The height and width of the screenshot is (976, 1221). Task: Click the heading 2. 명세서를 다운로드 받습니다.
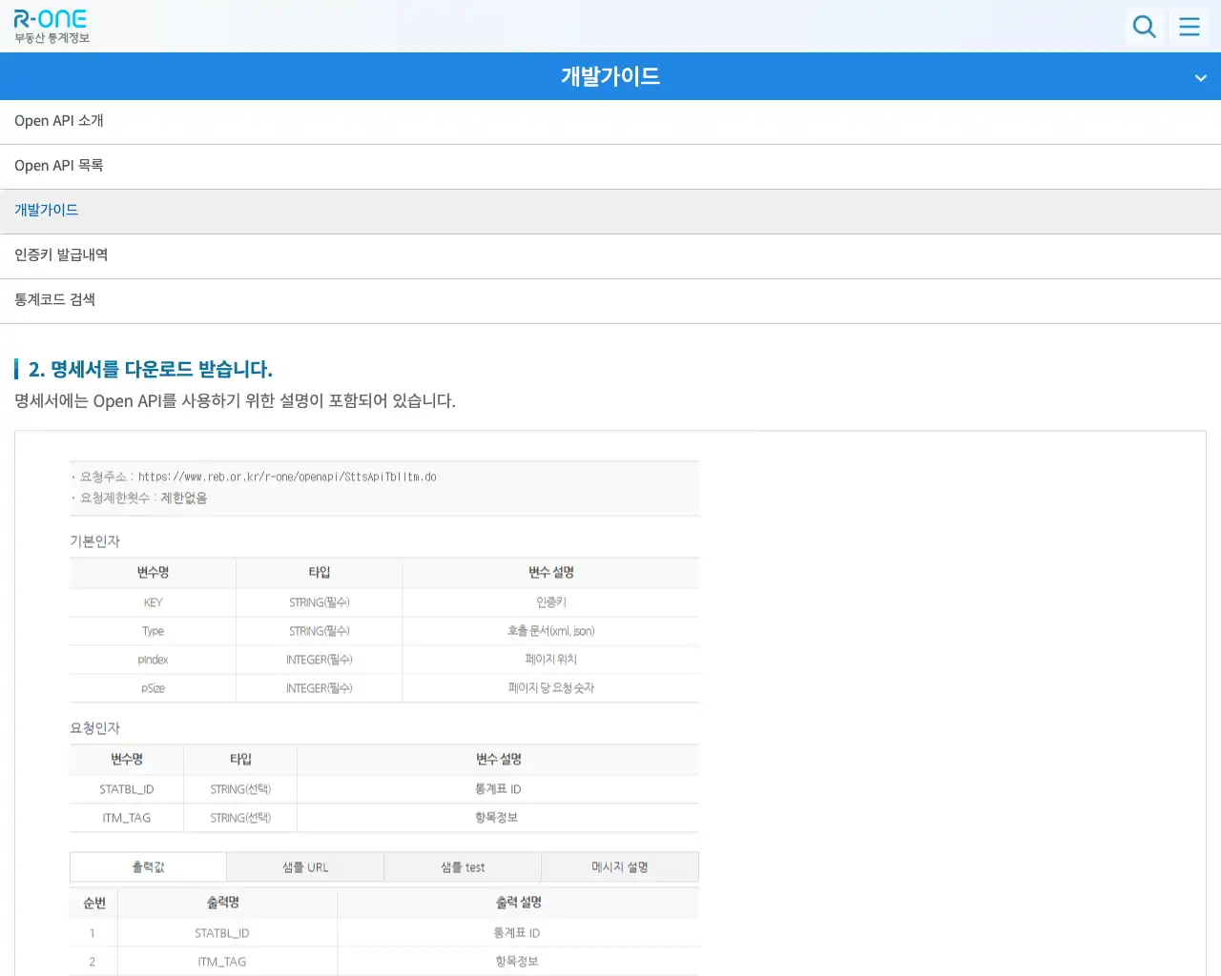point(151,369)
